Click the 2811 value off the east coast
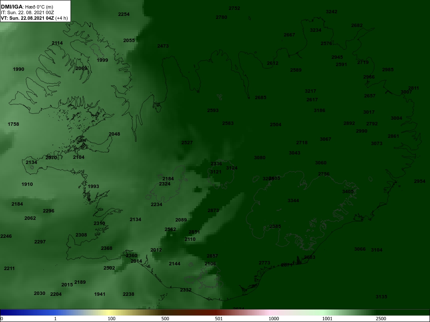Image resolution: width=430 pixels, height=322 pixels. click(x=414, y=88)
